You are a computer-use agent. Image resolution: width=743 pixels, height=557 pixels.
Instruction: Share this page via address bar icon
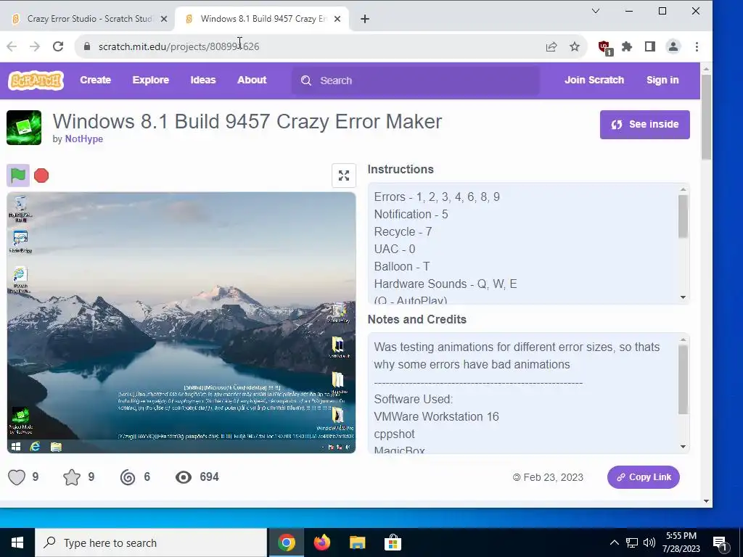click(x=551, y=46)
